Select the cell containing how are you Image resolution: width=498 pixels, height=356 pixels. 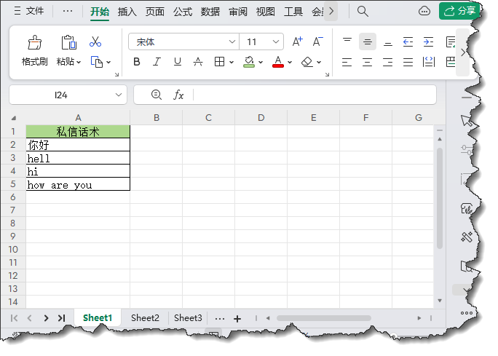(x=78, y=184)
